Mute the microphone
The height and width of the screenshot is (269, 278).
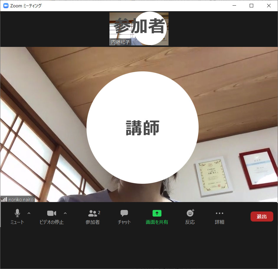[x=17, y=216]
